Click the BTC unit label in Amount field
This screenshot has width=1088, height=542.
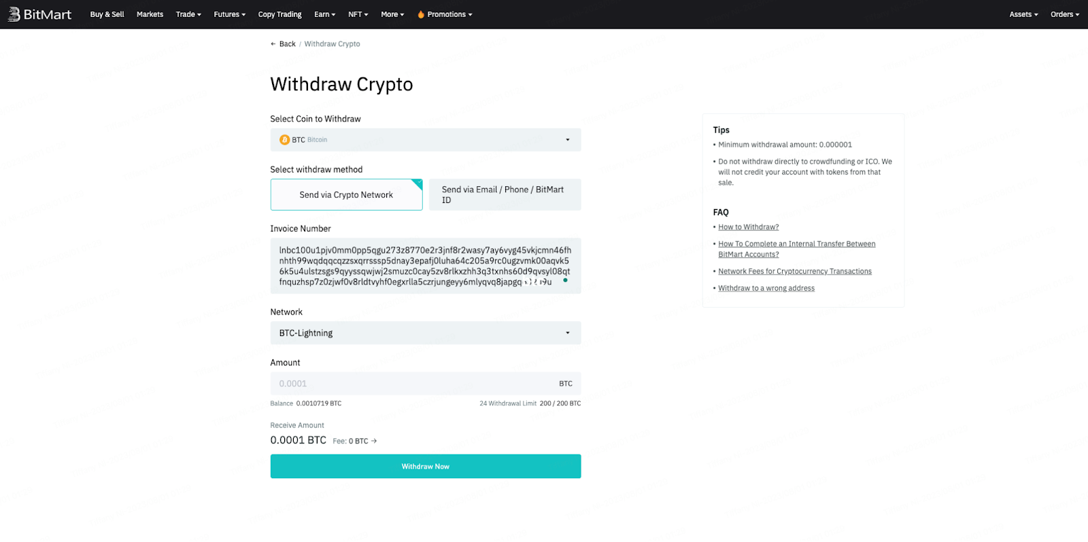566,384
